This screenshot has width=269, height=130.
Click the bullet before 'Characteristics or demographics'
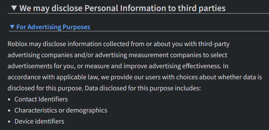pyautogui.click(x=9, y=111)
